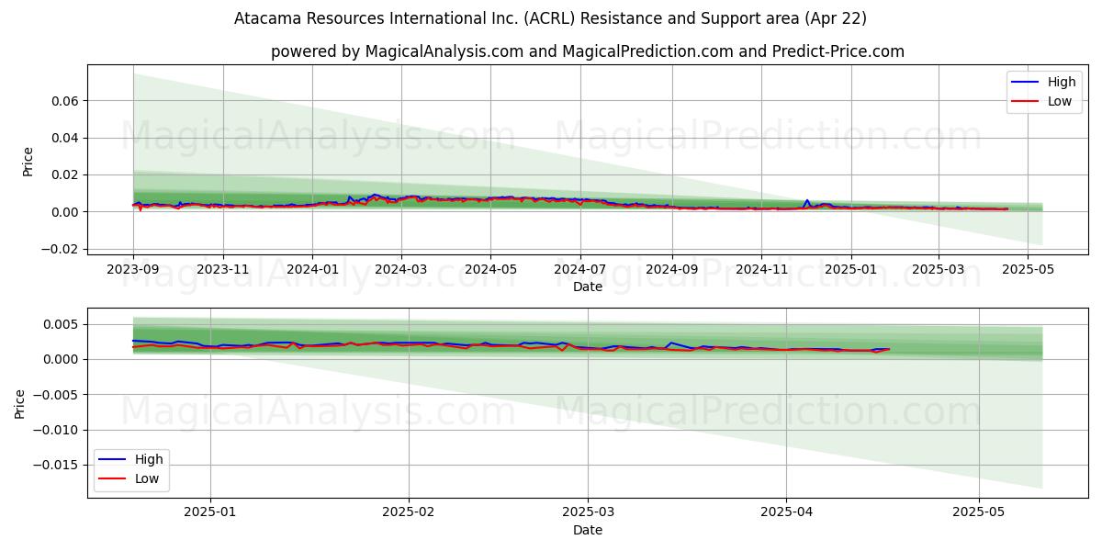
Task: Click the 2023-11 date tick label
Action: point(223,270)
